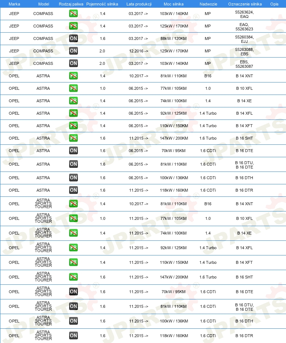Click '88kW / 120KM' power cell
This screenshot has height=343, width=286.
174,38
